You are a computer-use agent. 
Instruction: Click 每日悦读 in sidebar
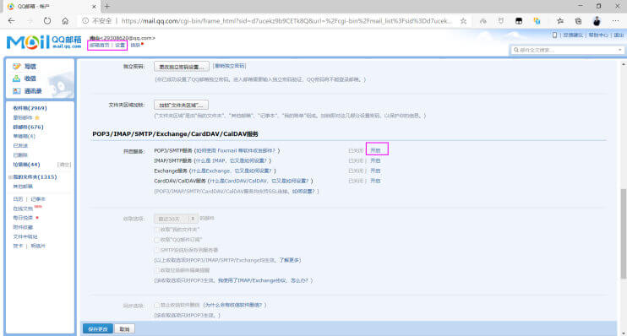[x=23, y=218]
